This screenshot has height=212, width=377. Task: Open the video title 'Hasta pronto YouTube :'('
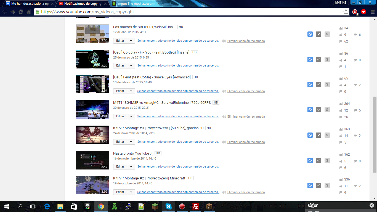tap(133, 153)
